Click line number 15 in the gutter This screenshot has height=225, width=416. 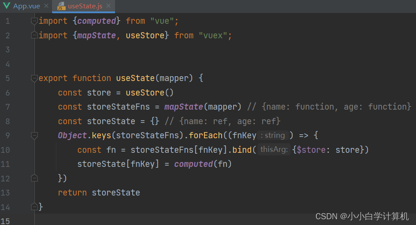click(5, 221)
